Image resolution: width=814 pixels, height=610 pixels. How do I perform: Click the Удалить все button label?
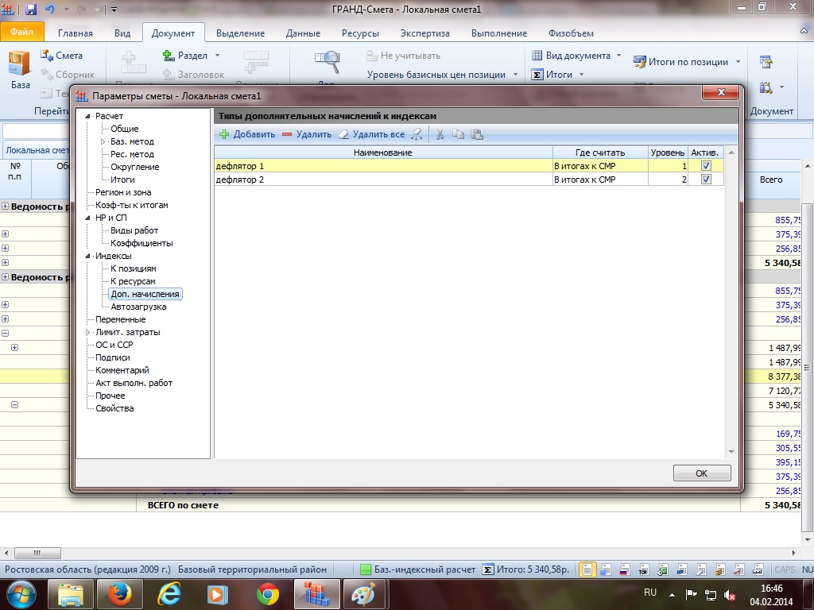point(379,134)
